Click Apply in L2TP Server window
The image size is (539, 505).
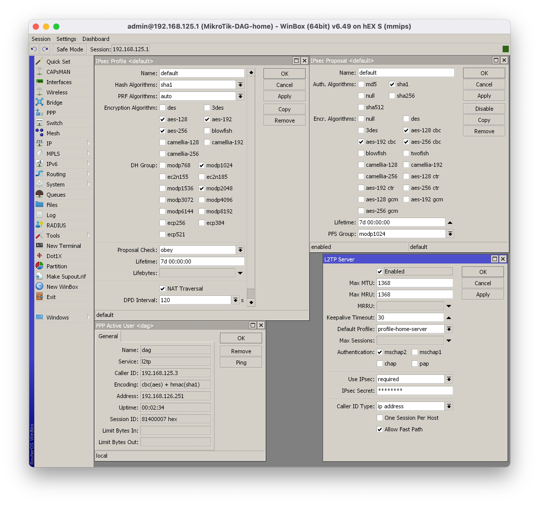tap(483, 295)
